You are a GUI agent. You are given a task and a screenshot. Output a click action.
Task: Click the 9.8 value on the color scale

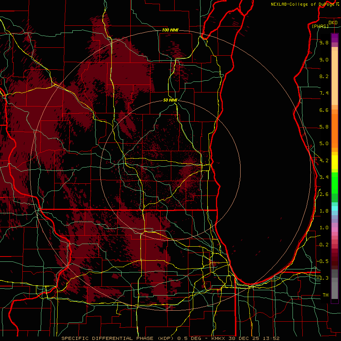pos(324,42)
